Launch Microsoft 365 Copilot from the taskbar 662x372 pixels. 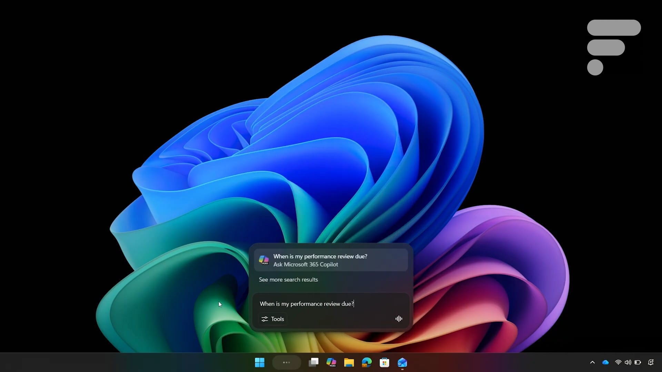click(331, 362)
